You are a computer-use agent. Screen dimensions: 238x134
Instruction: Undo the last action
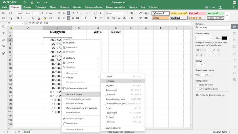point(39,2)
